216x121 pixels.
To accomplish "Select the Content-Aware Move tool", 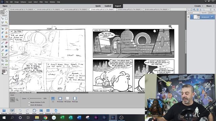I will [2, 64].
